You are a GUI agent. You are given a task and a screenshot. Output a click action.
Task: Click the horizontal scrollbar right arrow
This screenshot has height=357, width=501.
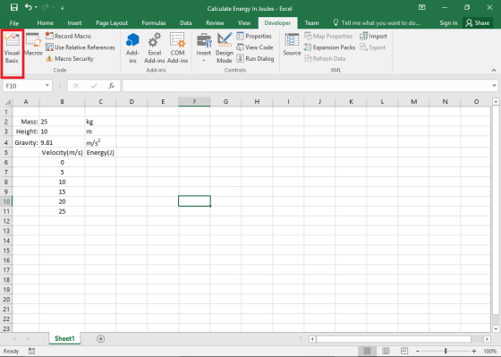coord(487,339)
